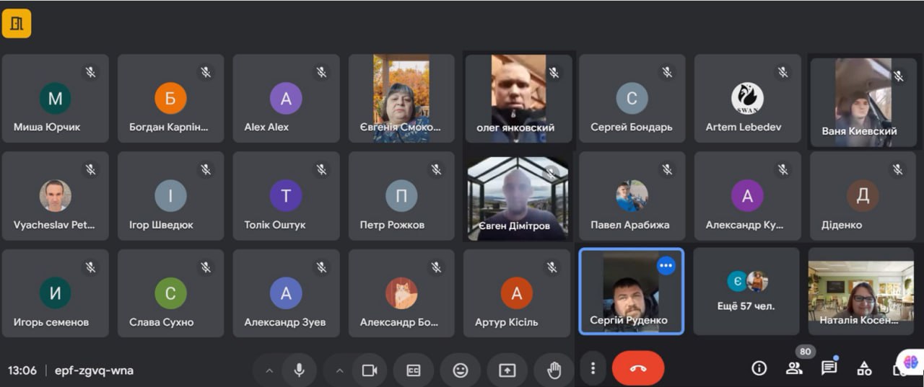Click the SWAN avatar of Artem Lebedev
924x387 pixels.
tap(747, 99)
